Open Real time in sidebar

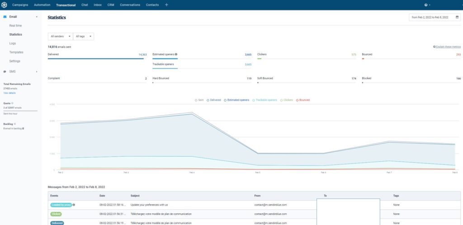point(15,26)
